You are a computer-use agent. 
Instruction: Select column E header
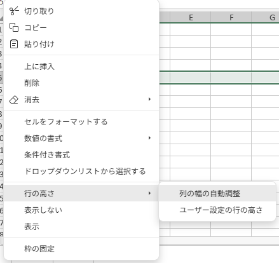[191, 17]
